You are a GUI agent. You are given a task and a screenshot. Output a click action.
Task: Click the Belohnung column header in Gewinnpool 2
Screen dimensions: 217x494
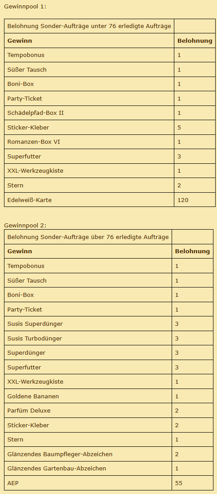(193, 251)
